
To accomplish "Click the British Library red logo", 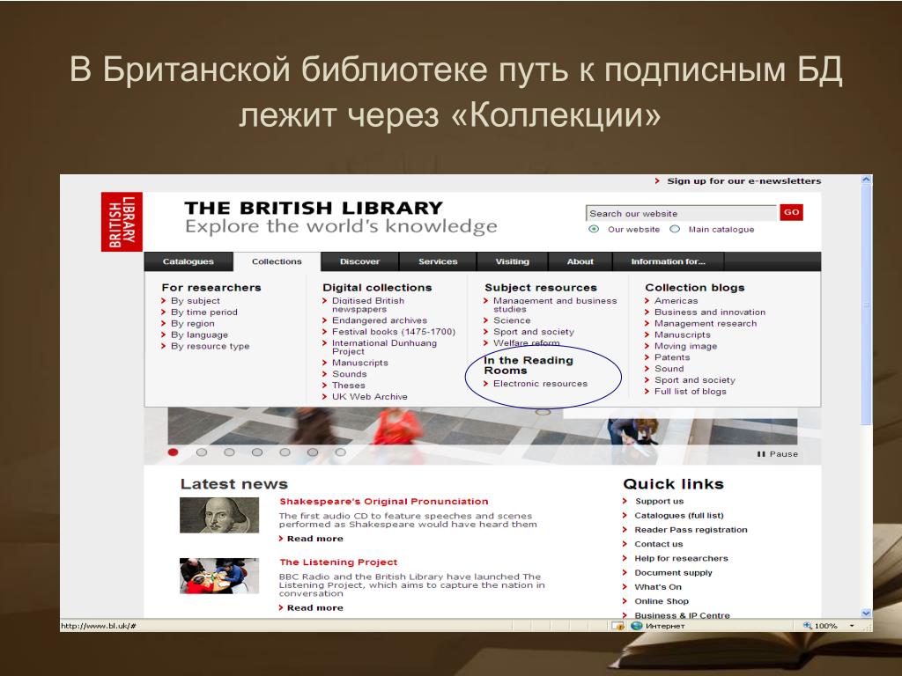I will click(x=122, y=222).
